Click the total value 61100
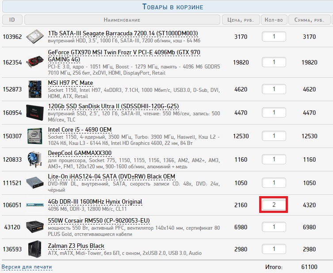 point(309,267)
